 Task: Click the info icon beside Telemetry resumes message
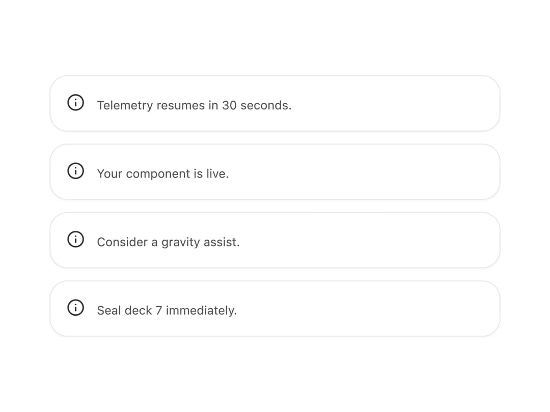click(75, 103)
